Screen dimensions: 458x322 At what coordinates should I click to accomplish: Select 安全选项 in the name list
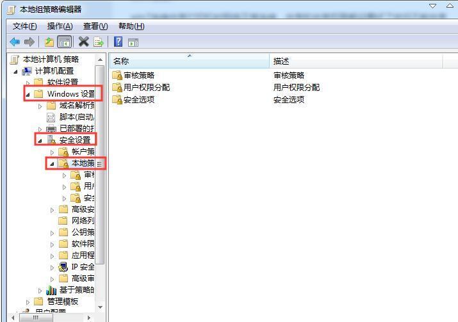click(x=139, y=100)
